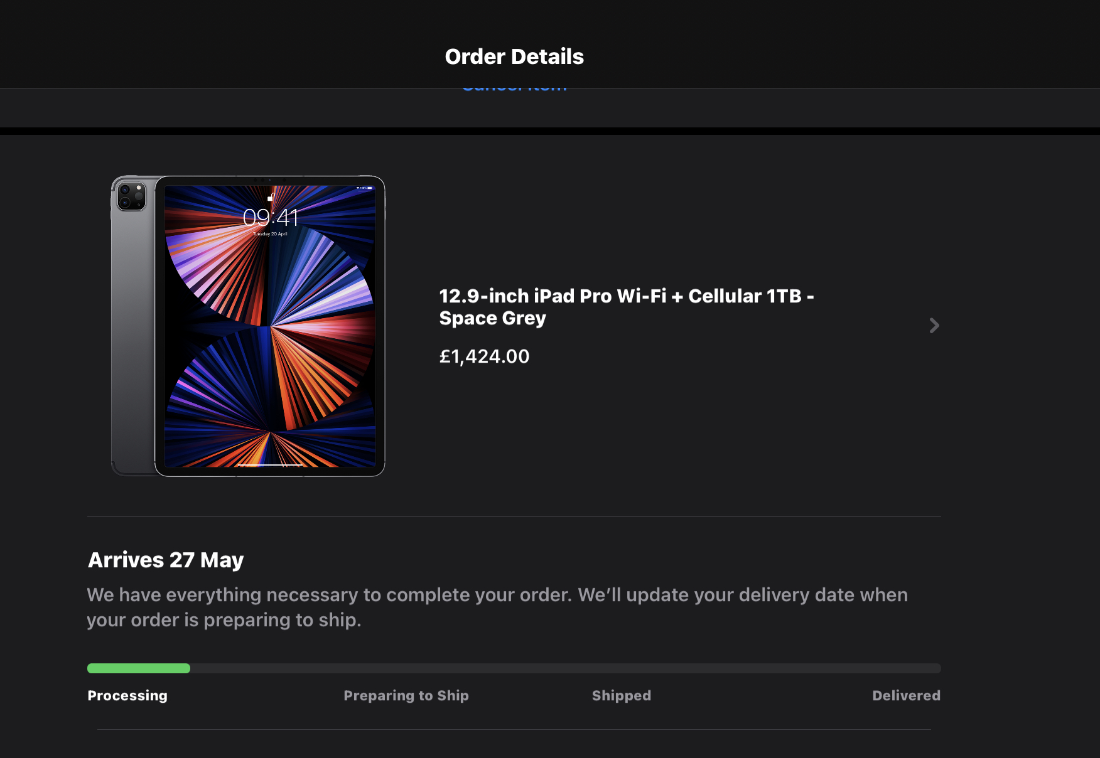Click the rear camera module on iPad image

coord(132,196)
